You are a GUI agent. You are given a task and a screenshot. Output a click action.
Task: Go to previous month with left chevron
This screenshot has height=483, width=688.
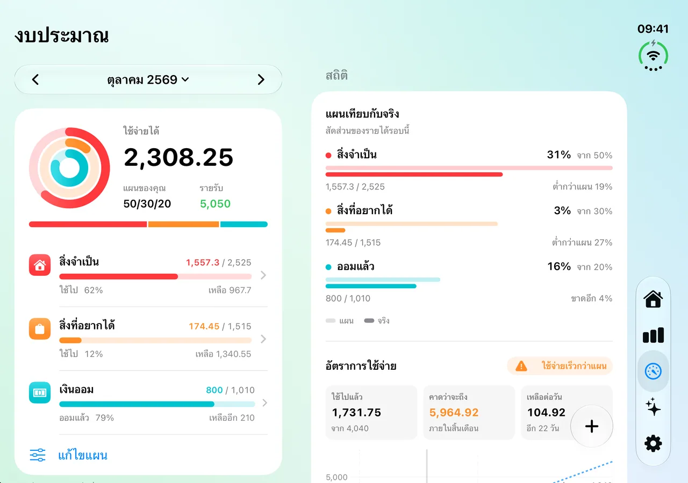click(35, 80)
